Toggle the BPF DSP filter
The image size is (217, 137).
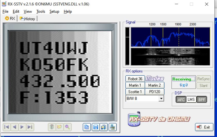click(x=202, y=100)
